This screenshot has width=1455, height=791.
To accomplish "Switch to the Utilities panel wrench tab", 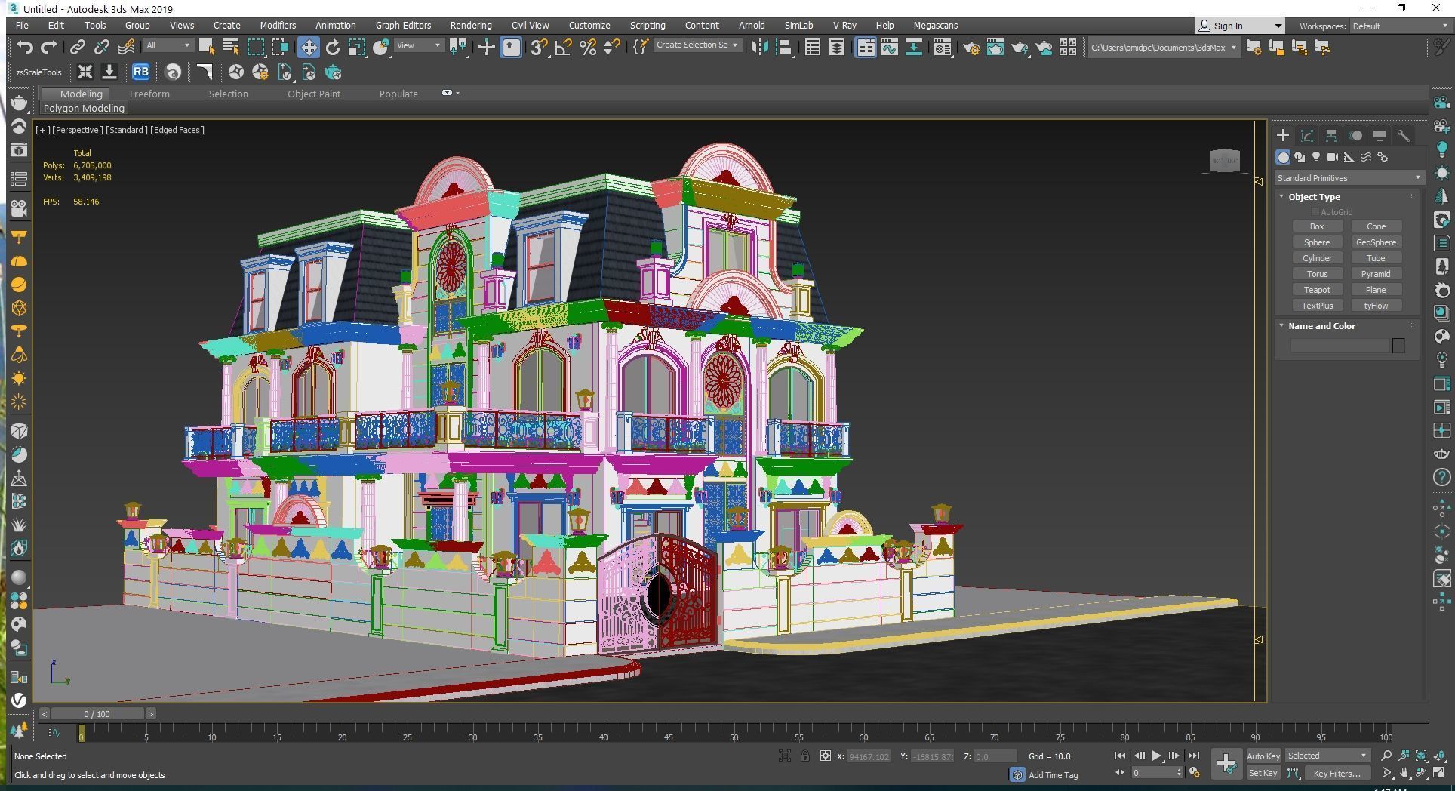I will (x=1403, y=136).
